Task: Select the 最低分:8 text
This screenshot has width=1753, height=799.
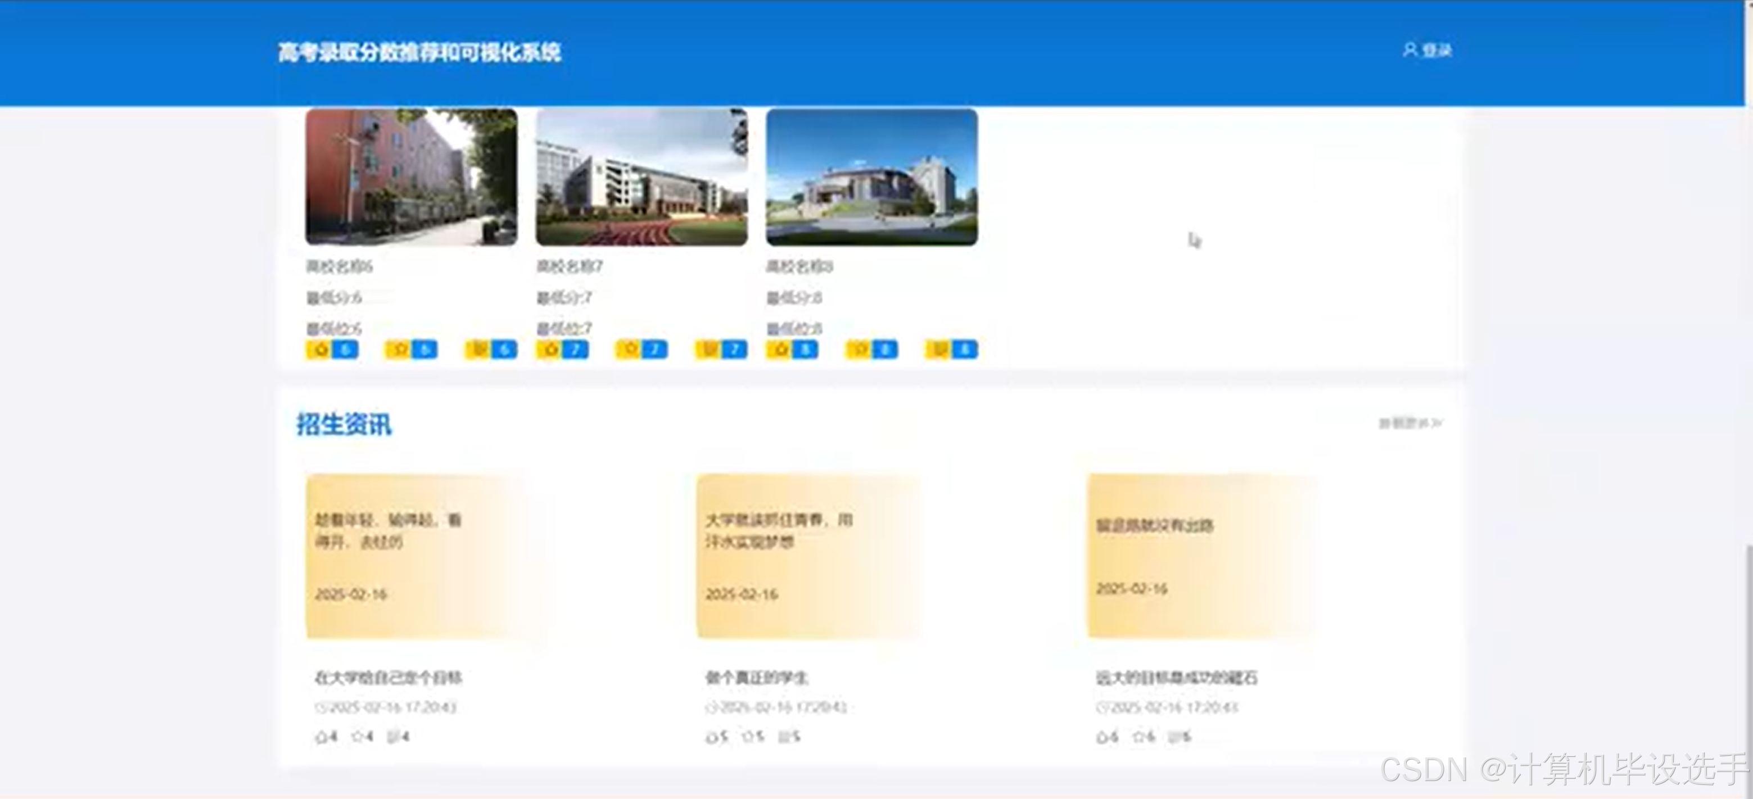Action: [x=794, y=297]
